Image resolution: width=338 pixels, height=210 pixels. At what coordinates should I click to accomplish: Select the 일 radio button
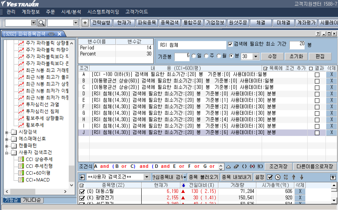click(194, 56)
